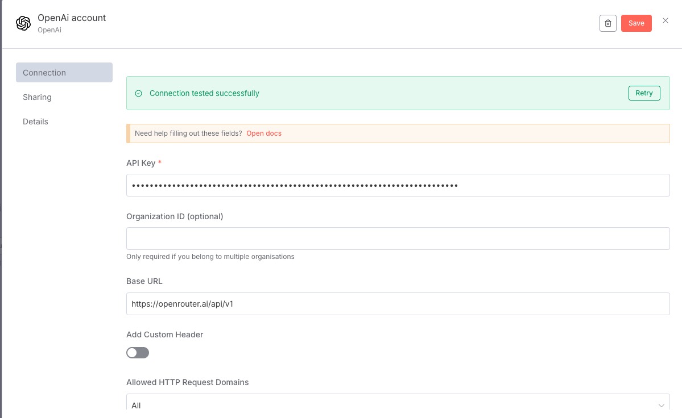The width and height of the screenshot is (682, 418).
Task: Select the Base URL input field
Action: [398, 304]
